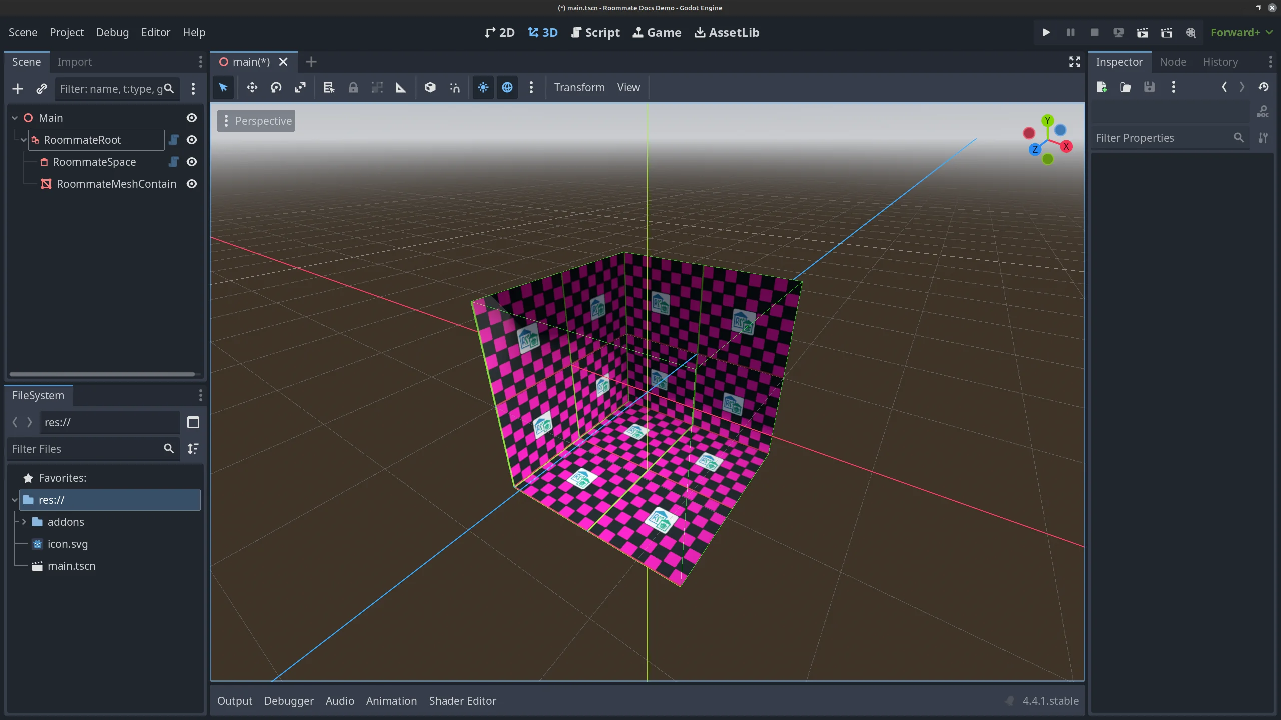Toggle preview sunlight icon in toolbar
The image size is (1281, 720).
(x=483, y=88)
